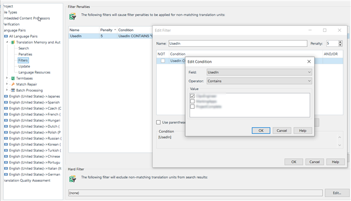The height and width of the screenshot is (201, 351).
Task: Click the All Language Pairs flag icon
Action: 6,36
